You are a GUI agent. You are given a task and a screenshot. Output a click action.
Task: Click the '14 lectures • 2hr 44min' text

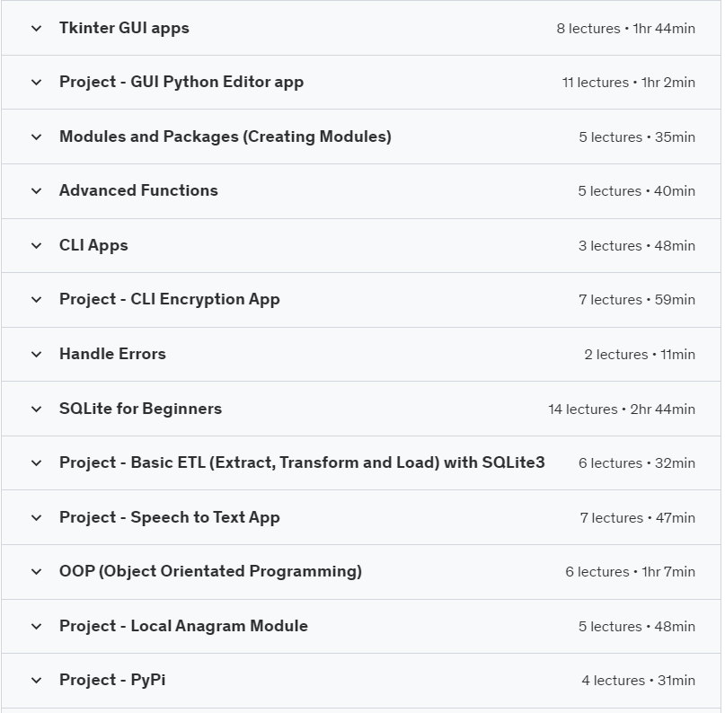[x=622, y=409]
